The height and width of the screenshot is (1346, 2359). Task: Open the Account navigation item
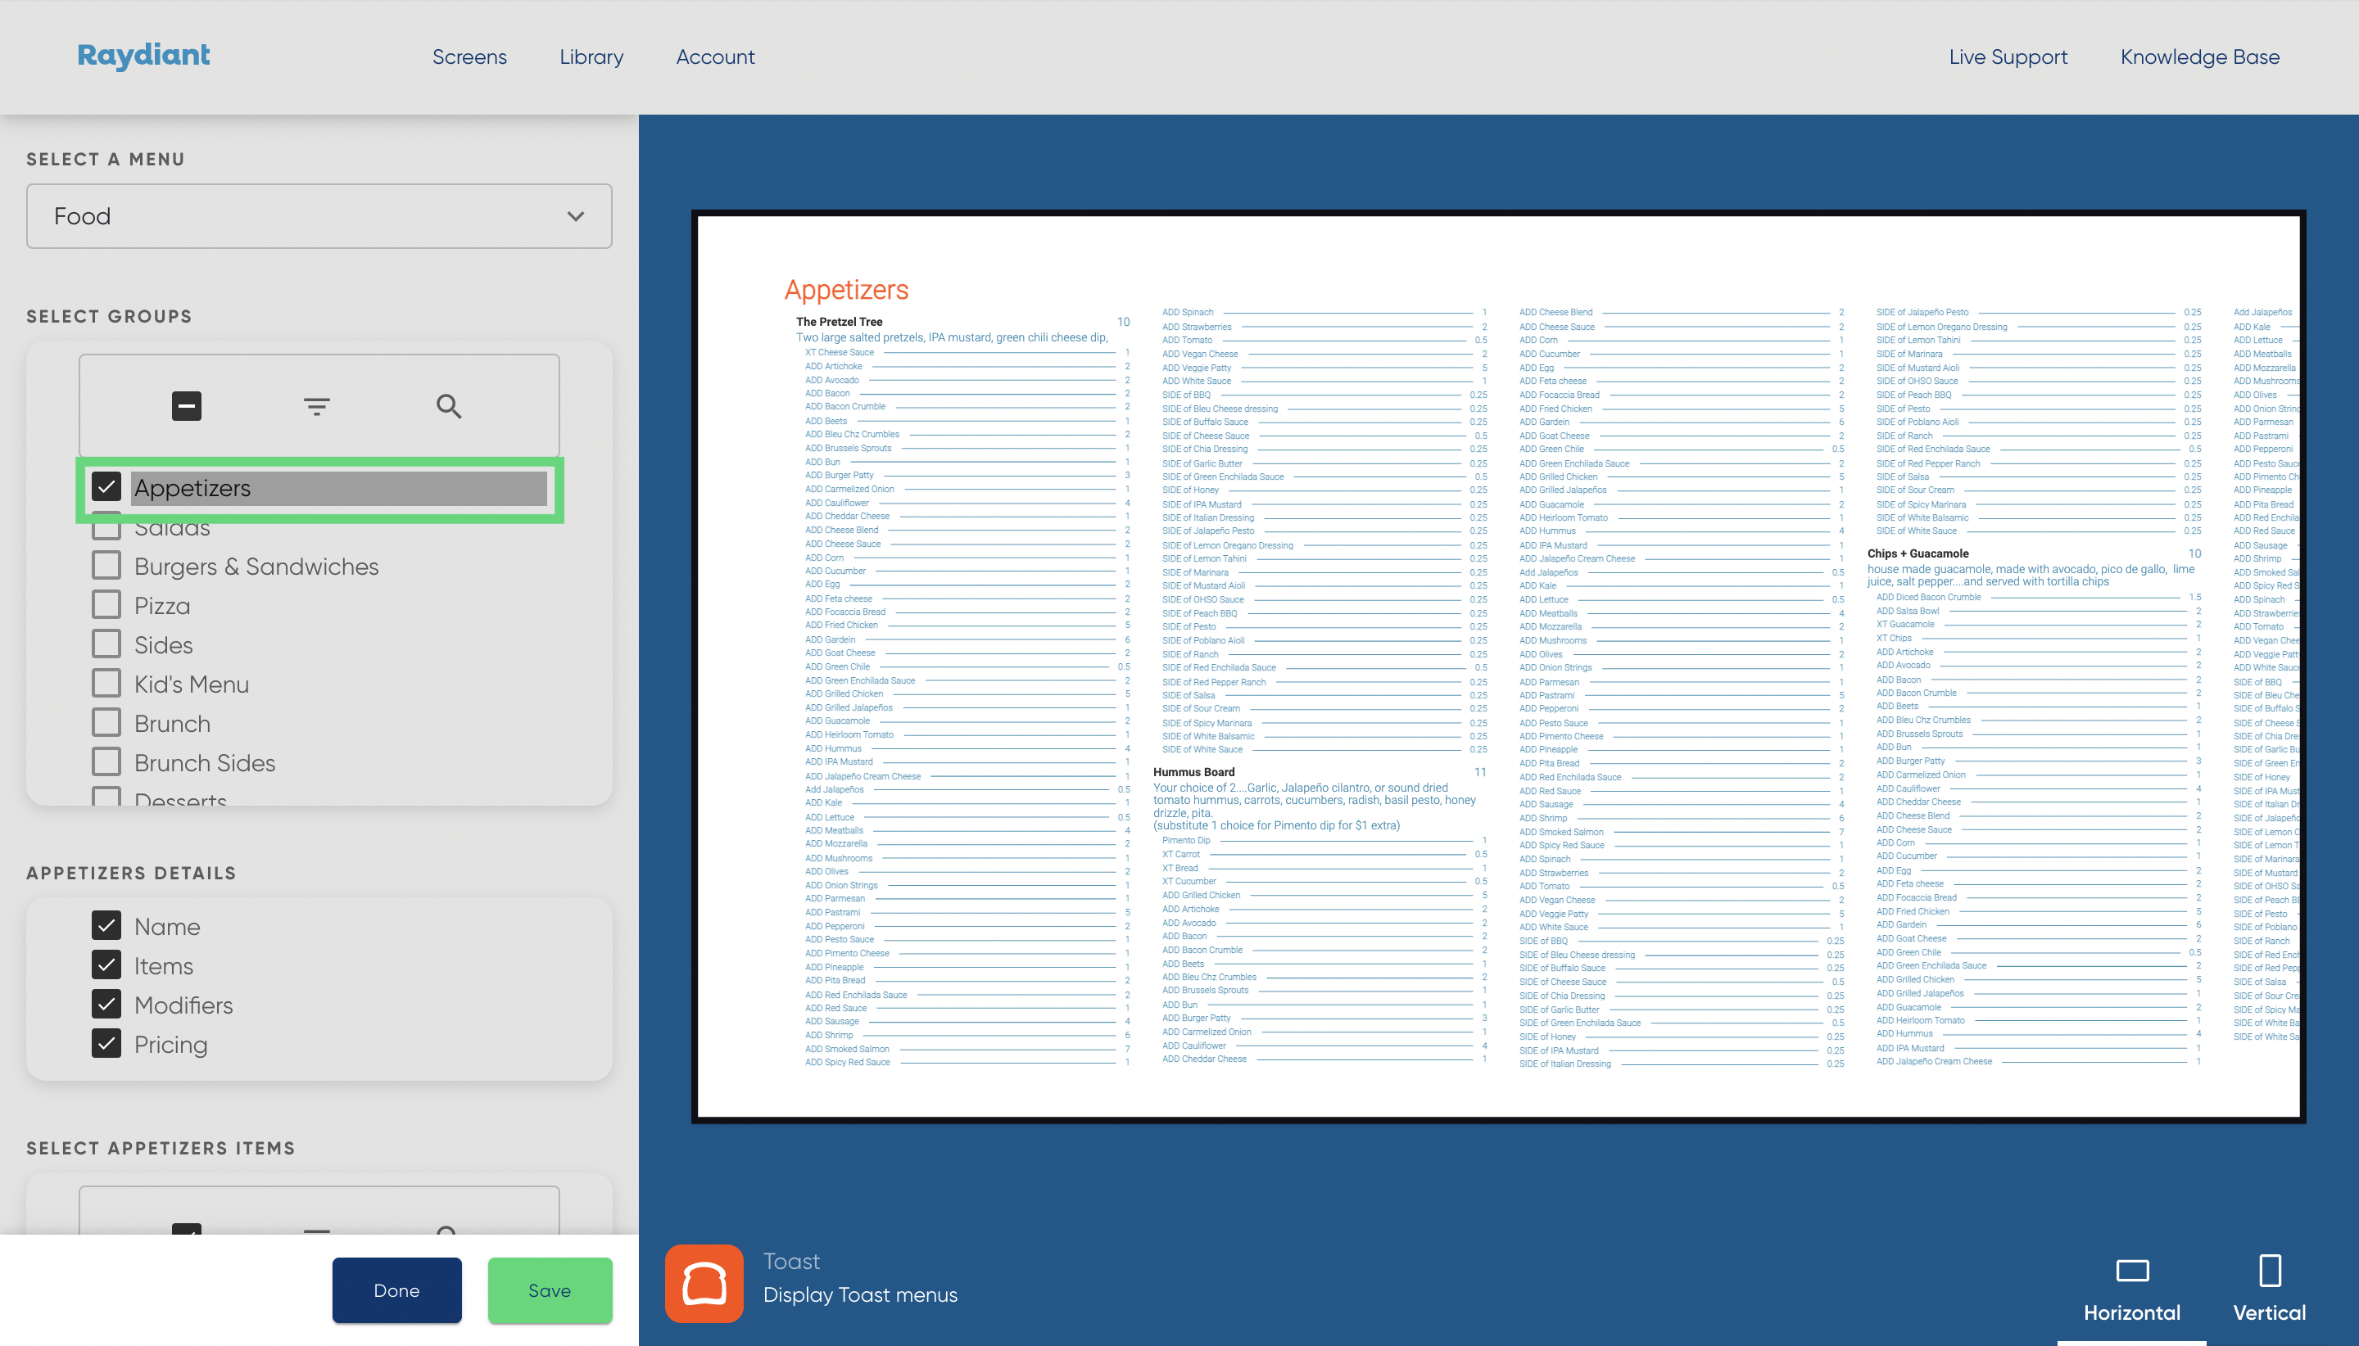coord(715,57)
